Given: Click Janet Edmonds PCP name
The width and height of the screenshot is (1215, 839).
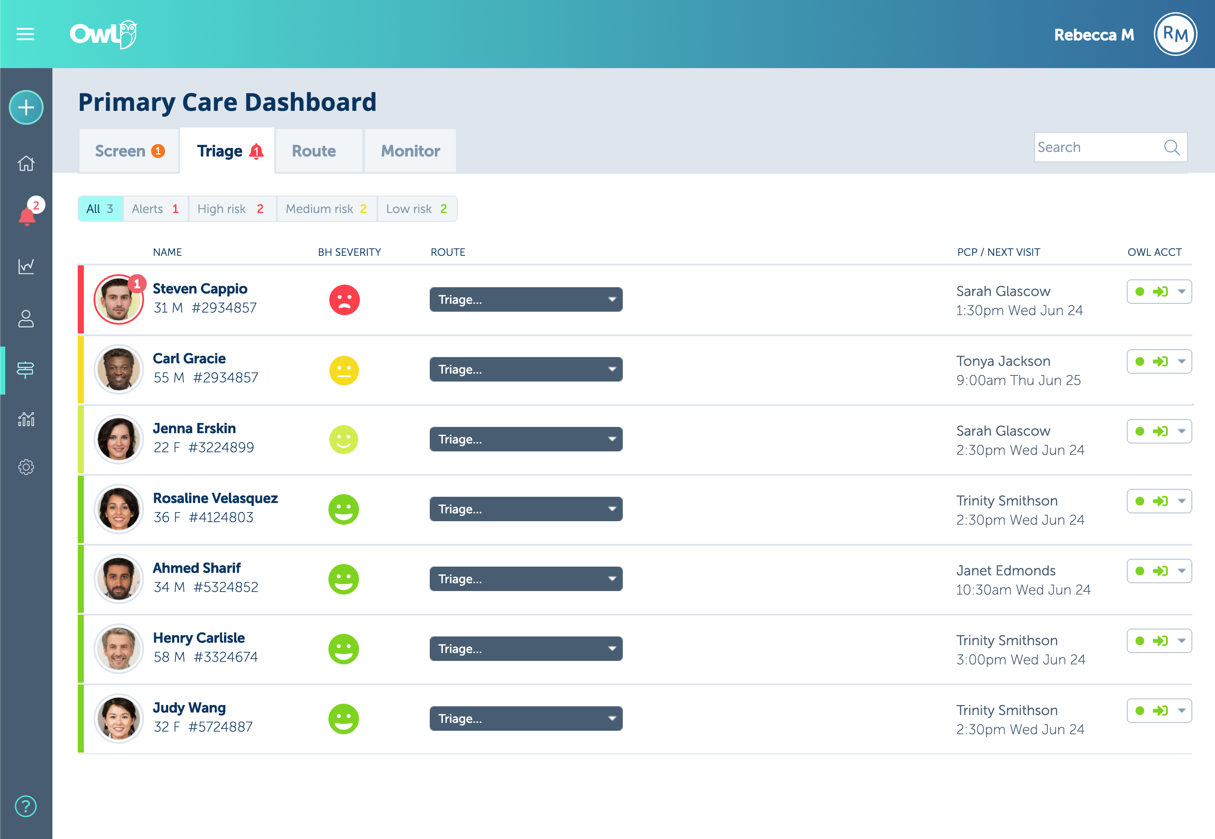Looking at the screenshot, I should 1006,571.
